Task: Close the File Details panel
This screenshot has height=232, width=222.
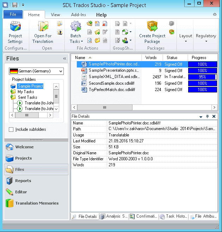Action: point(214,116)
